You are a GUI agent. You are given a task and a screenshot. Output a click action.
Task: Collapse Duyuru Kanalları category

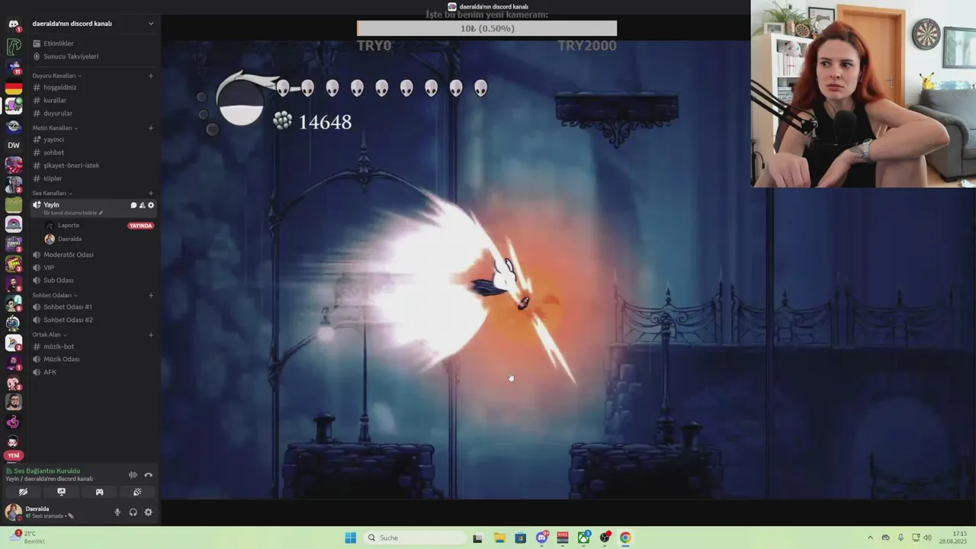56,75
